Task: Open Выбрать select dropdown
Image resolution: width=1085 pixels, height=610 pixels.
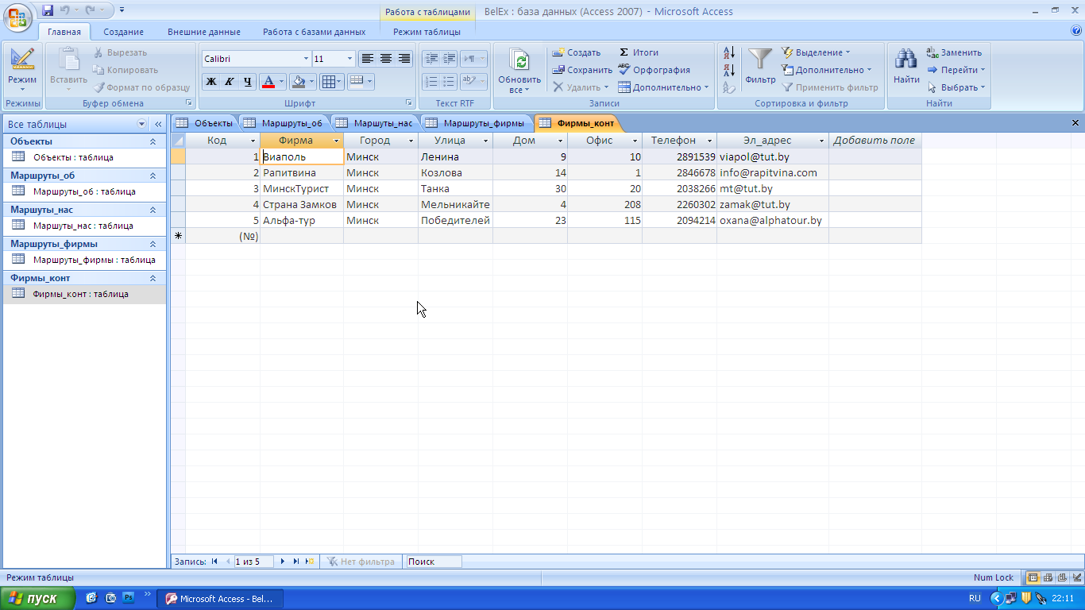Action: click(956, 87)
